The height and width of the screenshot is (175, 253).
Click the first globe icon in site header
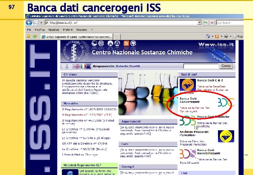[94, 43]
